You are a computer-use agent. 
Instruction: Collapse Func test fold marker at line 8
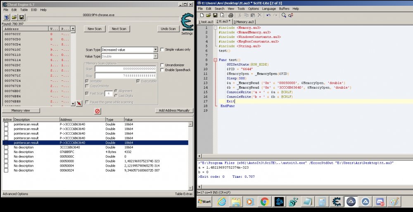click(216, 60)
